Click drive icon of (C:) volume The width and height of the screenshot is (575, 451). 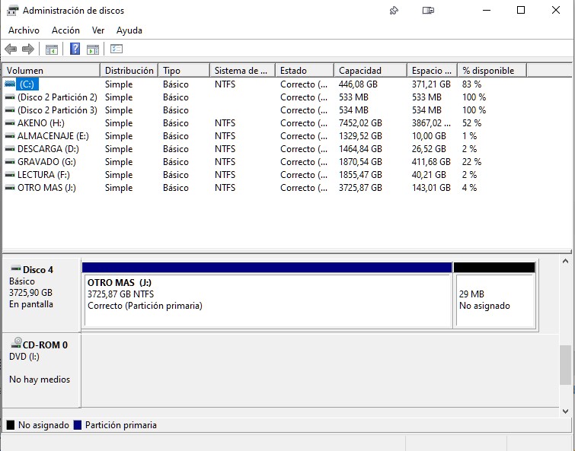point(10,84)
